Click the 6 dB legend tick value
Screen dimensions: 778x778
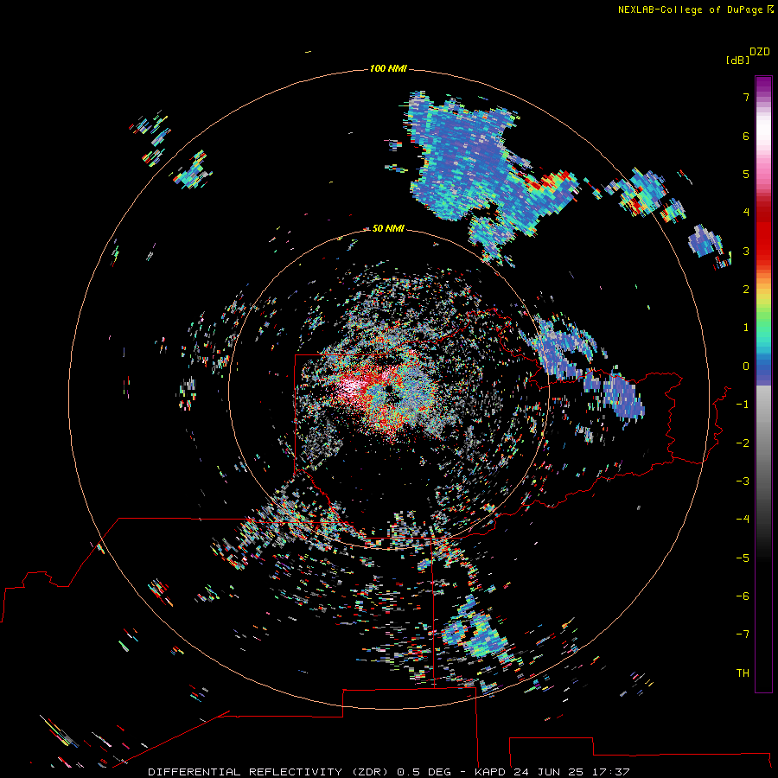(x=746, y=136)
